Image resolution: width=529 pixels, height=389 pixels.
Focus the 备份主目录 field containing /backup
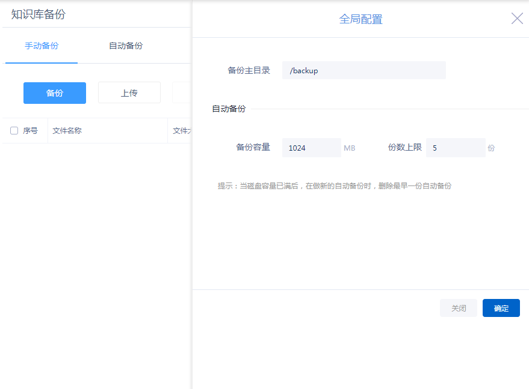tap(363, 70)
